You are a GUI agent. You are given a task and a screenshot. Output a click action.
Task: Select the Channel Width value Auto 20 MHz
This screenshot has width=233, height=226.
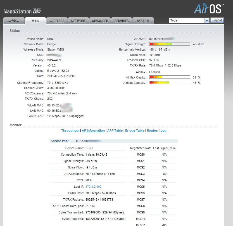pyautogui.click(x=56, y=88)
